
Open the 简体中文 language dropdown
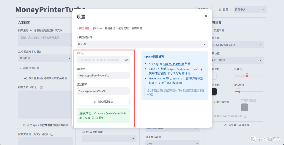250,10
